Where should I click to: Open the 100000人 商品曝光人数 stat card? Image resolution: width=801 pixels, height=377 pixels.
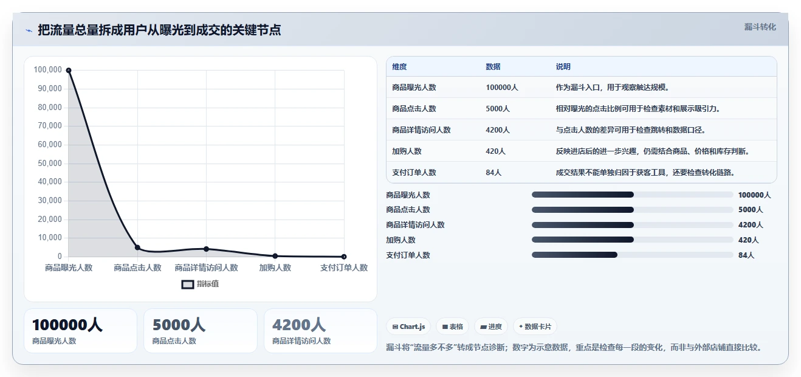(x=80, y=331)
